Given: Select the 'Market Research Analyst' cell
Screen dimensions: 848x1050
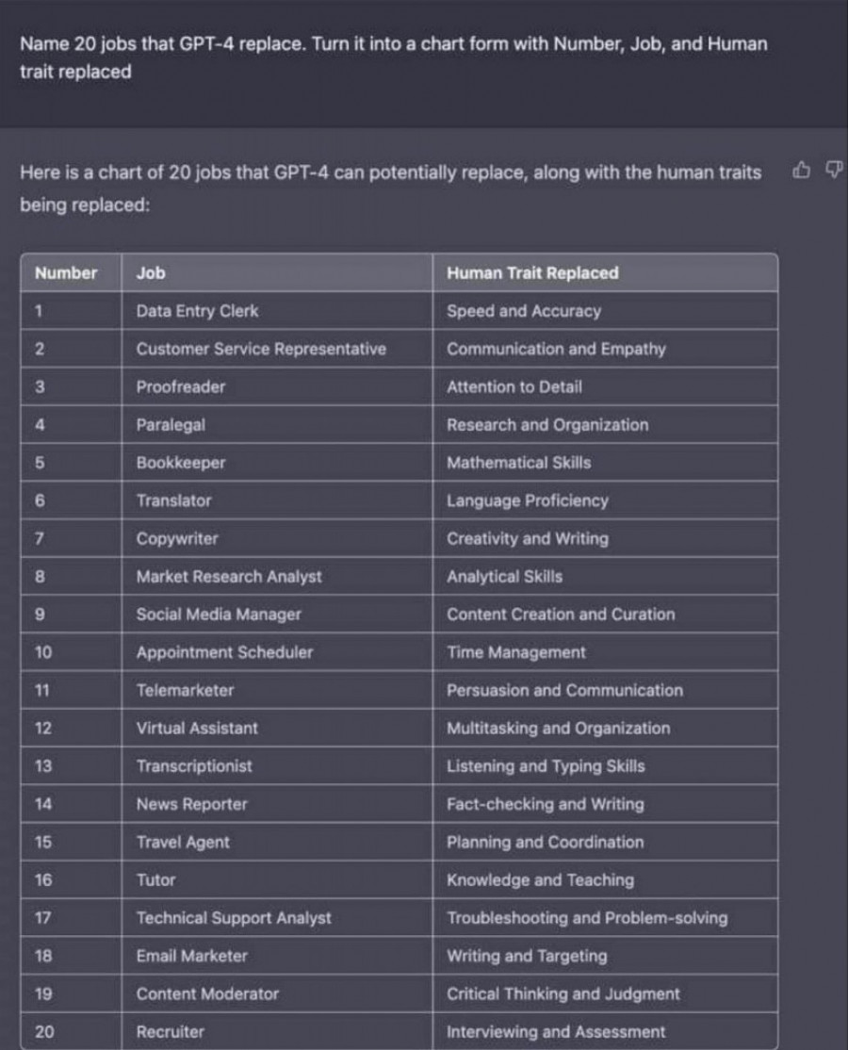Looking at the screenshot, I should click(x=229, y=577).
